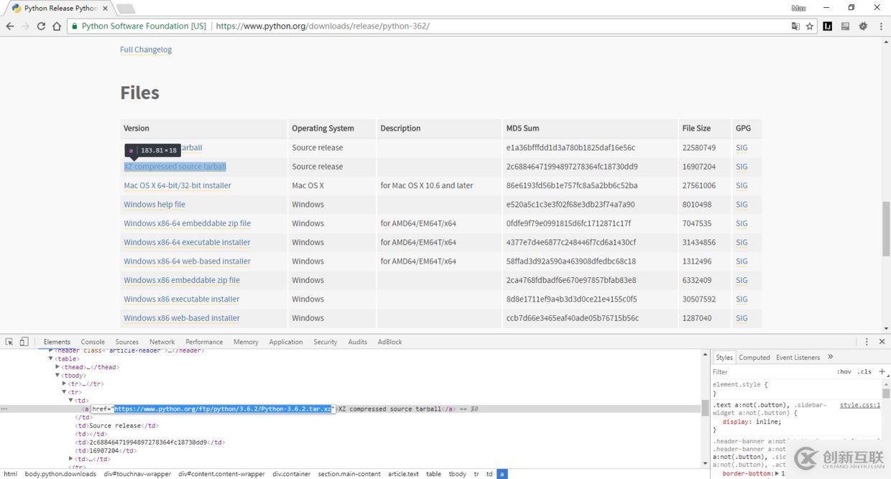Screen dimensions: 891x479
Task: Go forward in browser history
Action: (25, 26)
